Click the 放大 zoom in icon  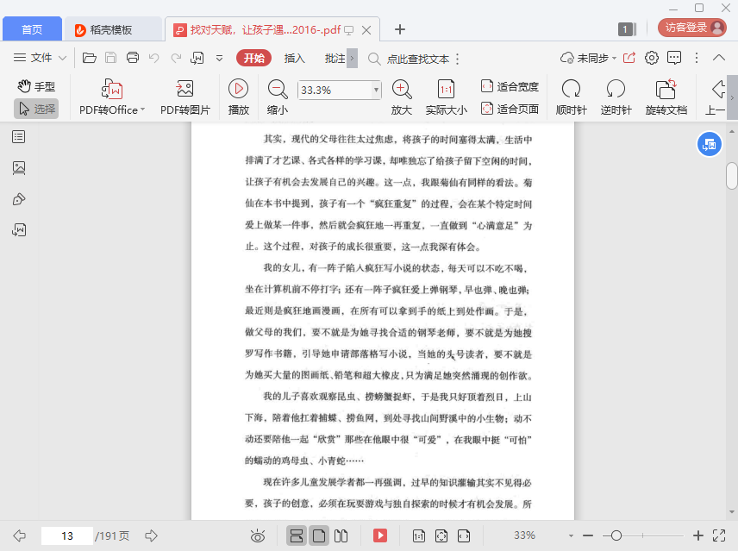pos(402,97)
